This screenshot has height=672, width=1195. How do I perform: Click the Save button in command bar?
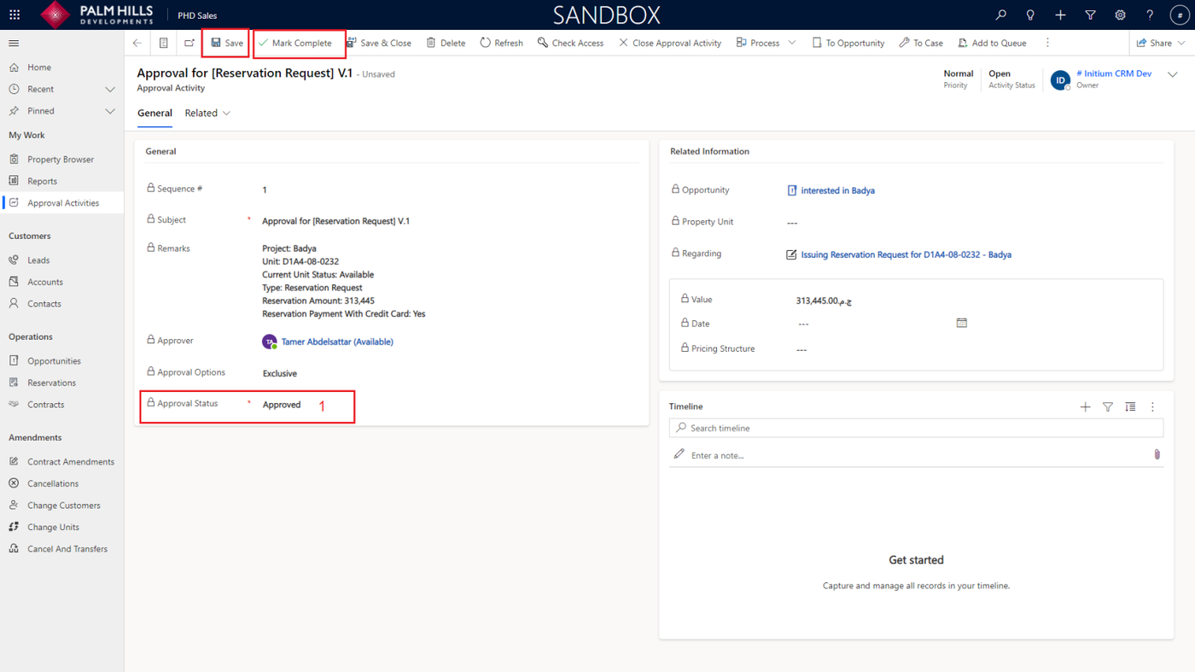(x=226, y=43)
